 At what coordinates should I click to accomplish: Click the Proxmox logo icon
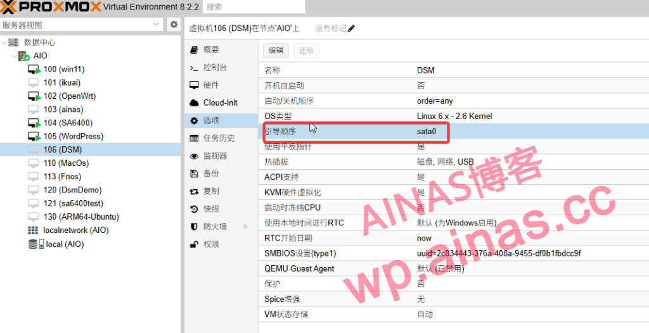coord(8,6)
